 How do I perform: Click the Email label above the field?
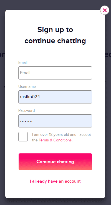(x=23, y=63)
